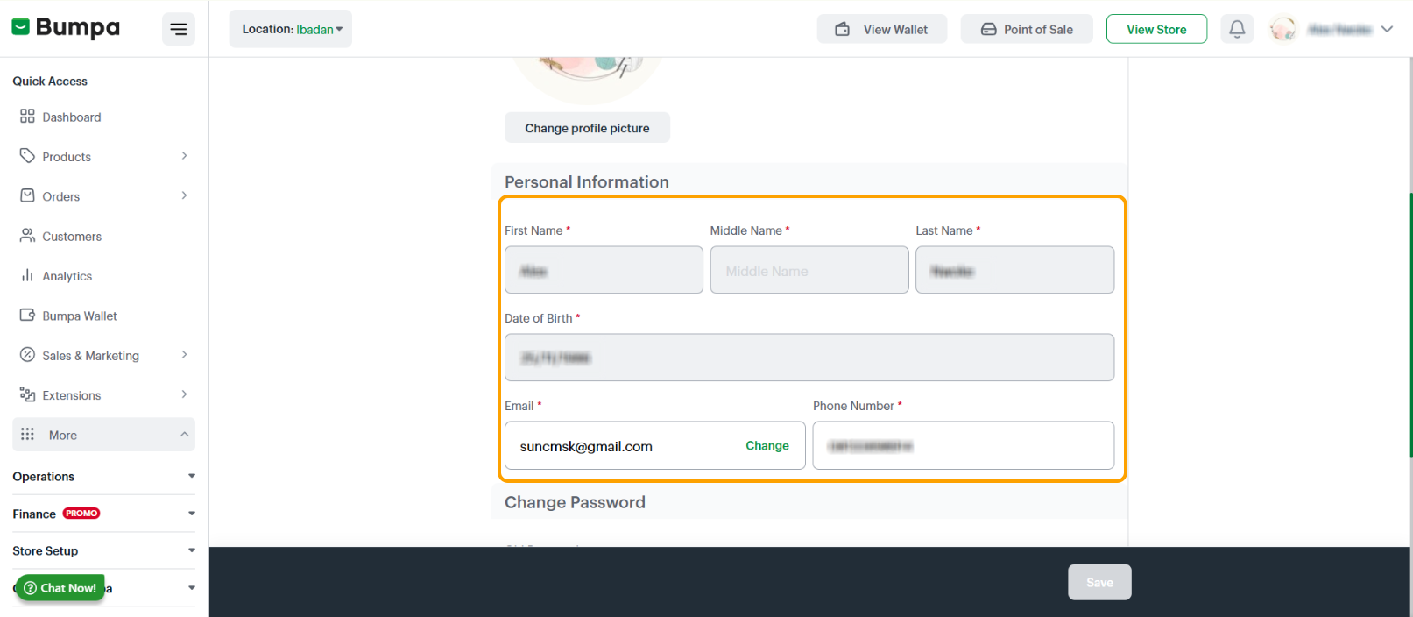Expand the Extensions submenu arrow

(184, 394)
